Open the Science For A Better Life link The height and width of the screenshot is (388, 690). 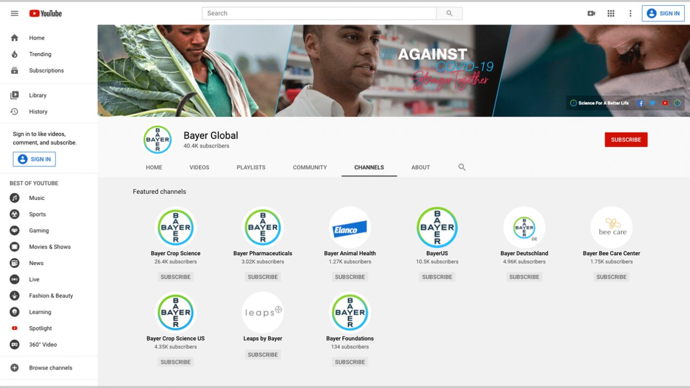click(x=599, y=103)
